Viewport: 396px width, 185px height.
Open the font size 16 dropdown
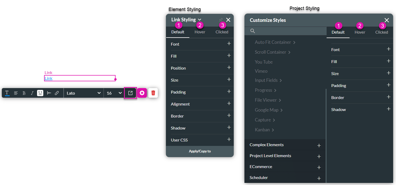(x=114, y=93)
